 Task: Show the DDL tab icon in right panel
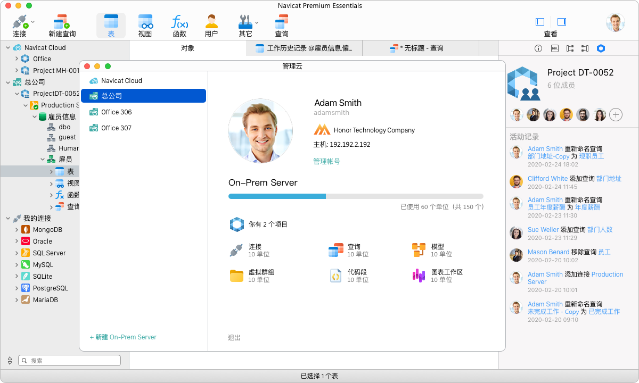point(554,48)
